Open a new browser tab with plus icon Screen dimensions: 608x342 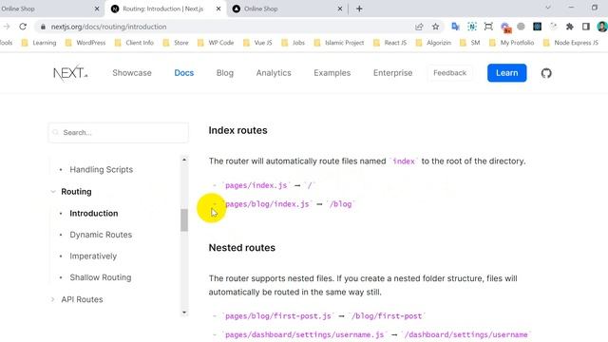pyautogui.click(x=359, y=9)
